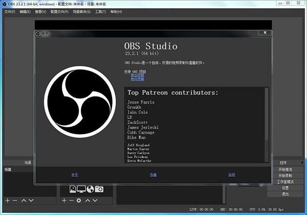
Task: Click the camera capture device icon
Action: [x=99, y=189]
